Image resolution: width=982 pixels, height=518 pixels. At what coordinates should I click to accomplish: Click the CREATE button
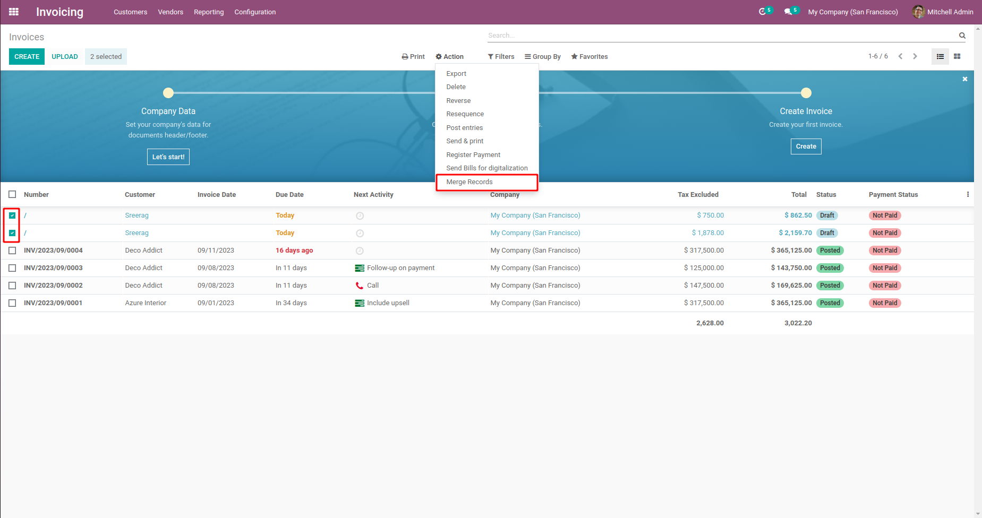tap(27, 57)
